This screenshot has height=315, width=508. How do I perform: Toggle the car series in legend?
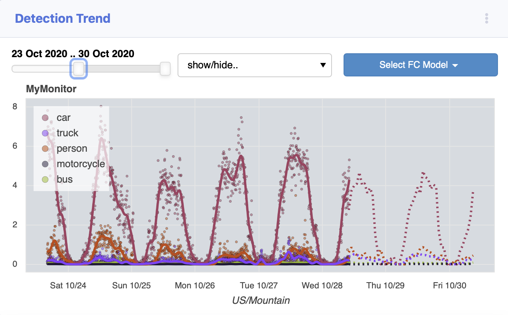56,117
